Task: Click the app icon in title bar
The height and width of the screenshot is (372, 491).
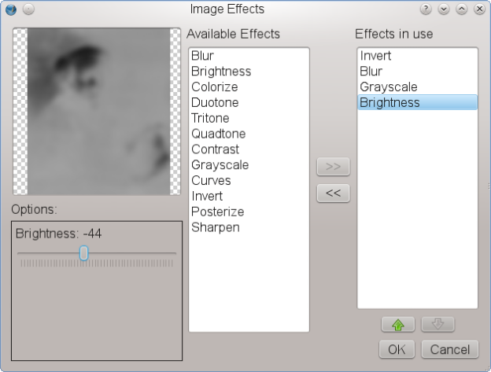Action: pos(9,9)
